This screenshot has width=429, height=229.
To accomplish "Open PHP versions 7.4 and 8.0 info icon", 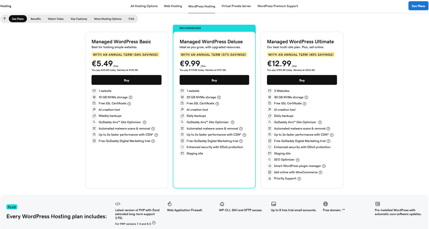I will (x=154, y=223).
